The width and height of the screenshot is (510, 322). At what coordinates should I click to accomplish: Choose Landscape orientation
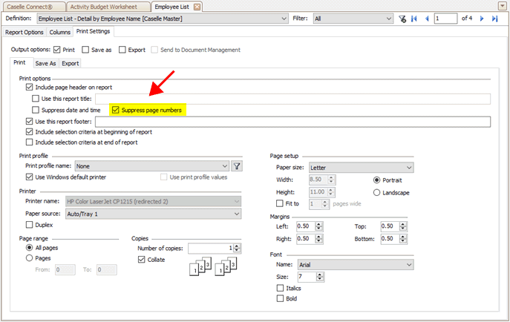click(376, 193)
